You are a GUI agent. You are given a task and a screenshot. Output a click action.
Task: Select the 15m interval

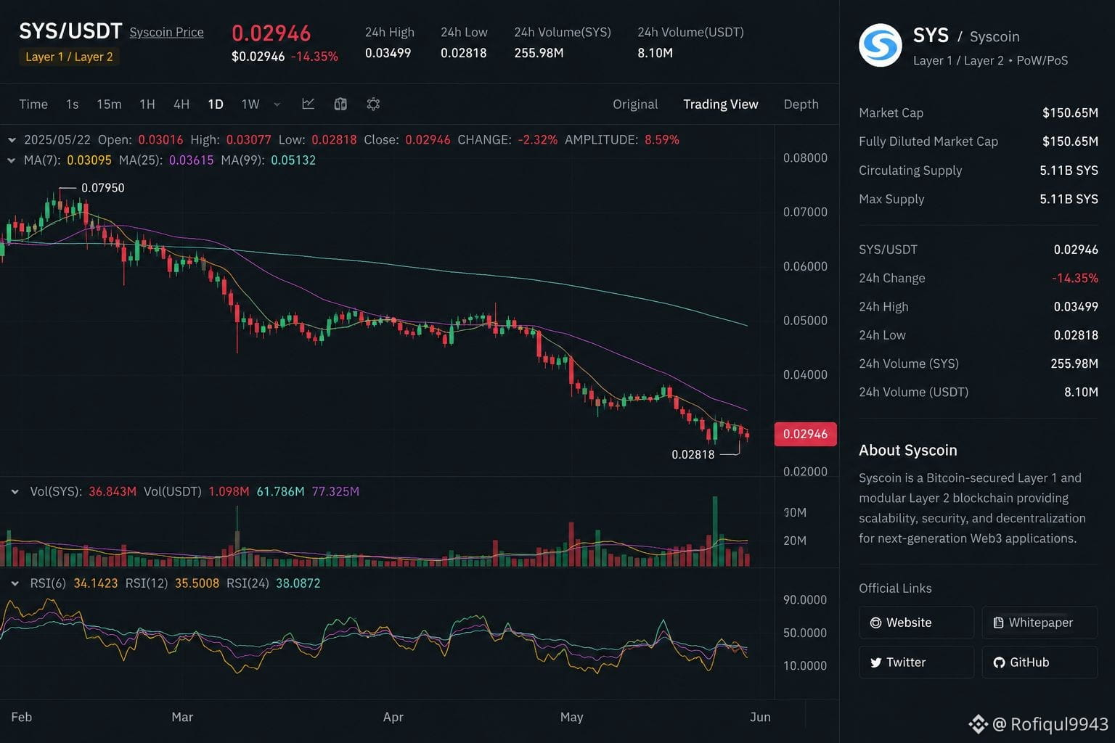coord(109,104)
